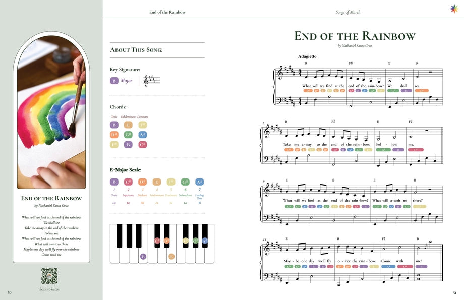Click the red C# chord in Chords grid
Image resolution: width=464 pixels, height=300 pixels.
coord(142,145)
